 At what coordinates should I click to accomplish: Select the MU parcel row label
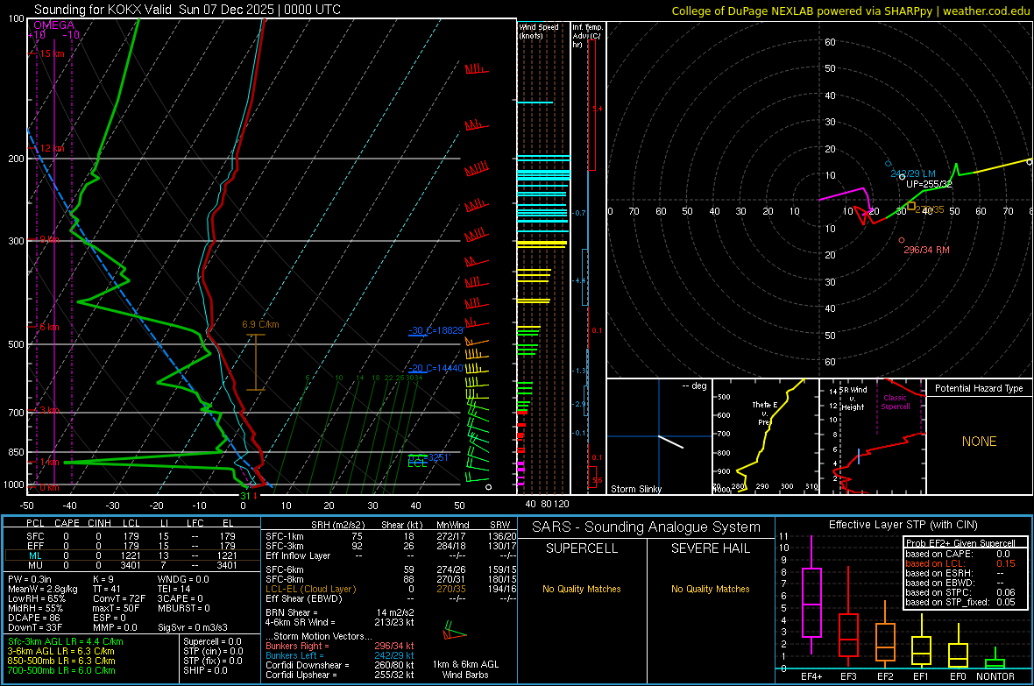click(35, 565)
